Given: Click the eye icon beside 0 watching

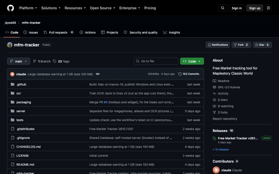Looking at the screenshot, I should point(214,106).
